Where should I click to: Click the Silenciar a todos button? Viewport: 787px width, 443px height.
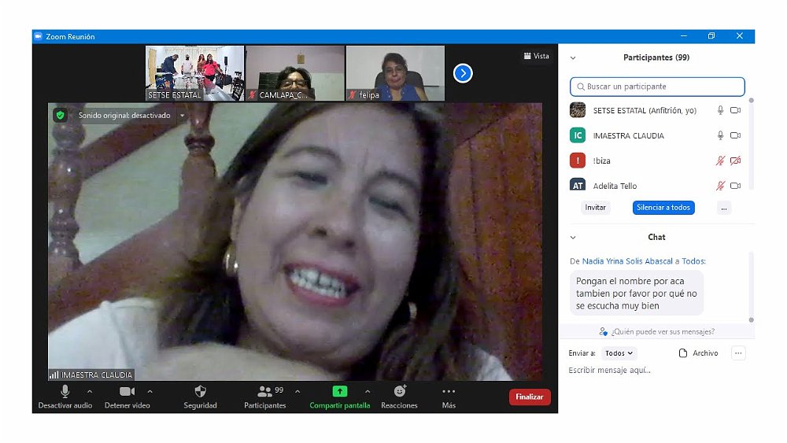[663, 208]
